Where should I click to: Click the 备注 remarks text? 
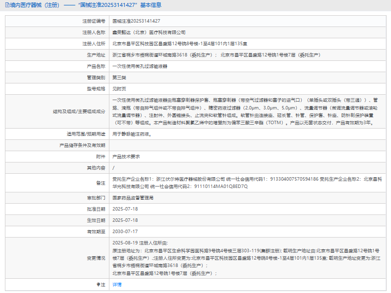coord(240,183)
